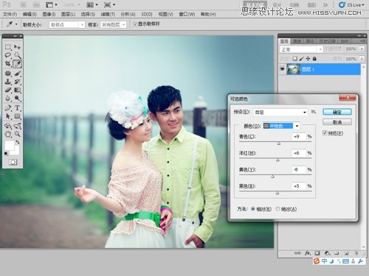Toggle lock transparent pixels

coord(294,59)
